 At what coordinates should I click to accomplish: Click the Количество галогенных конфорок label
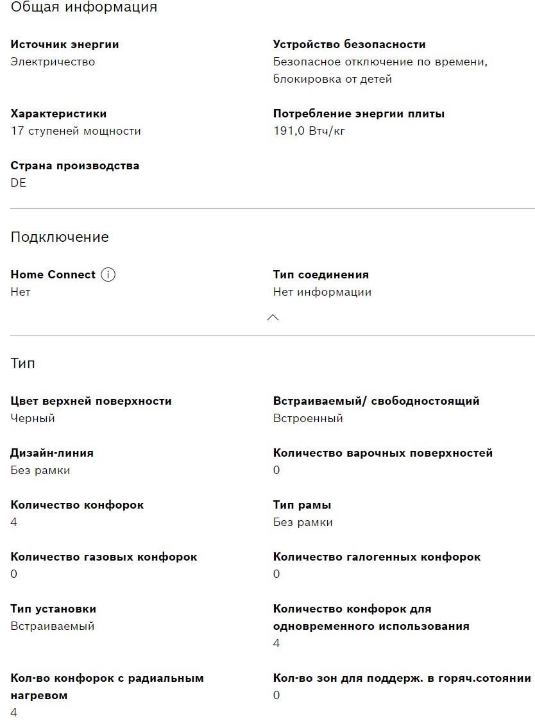point(377,557)
